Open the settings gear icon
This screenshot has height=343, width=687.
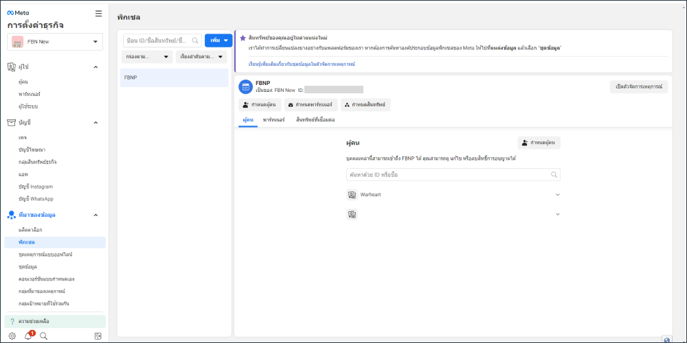coord(12,336)
